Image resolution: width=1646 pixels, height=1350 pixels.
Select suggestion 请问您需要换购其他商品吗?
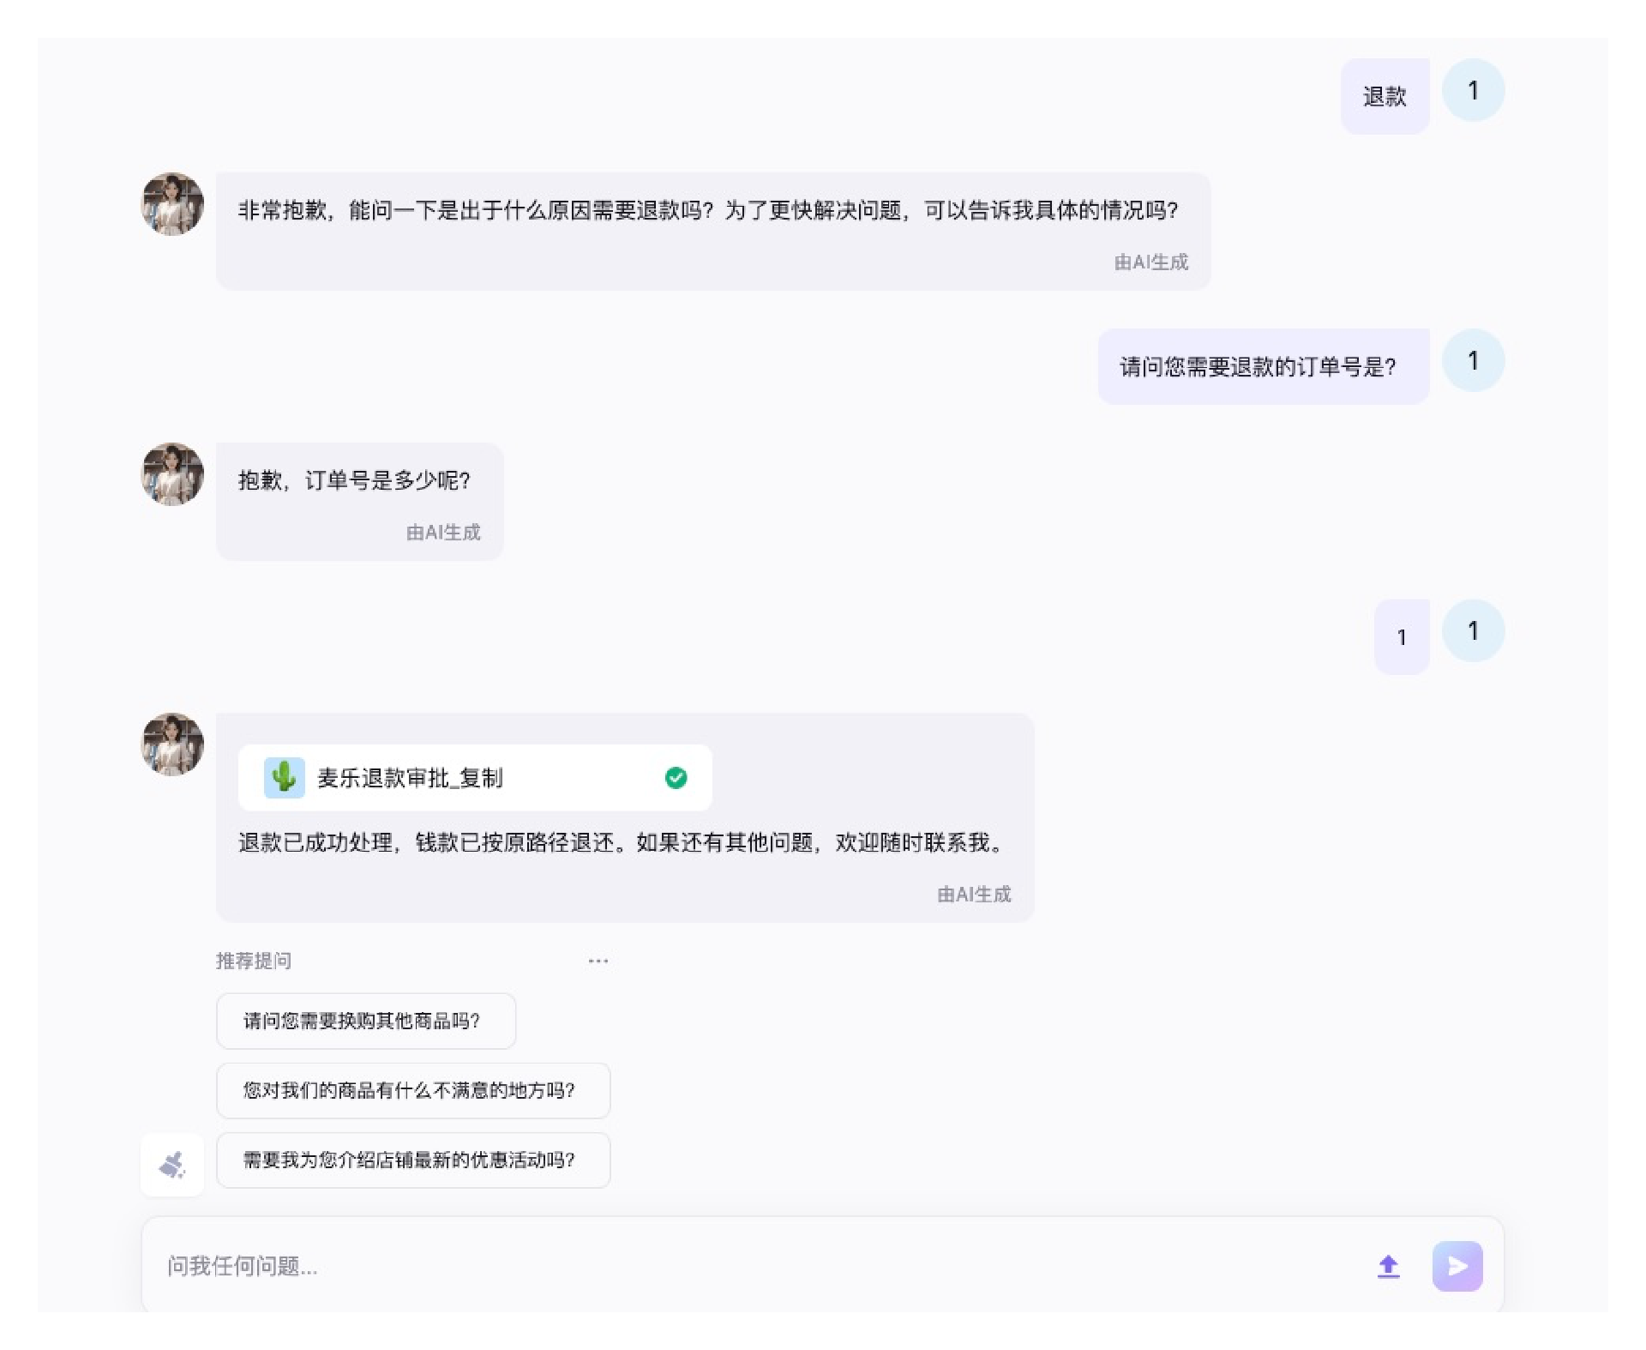(366, 1021)
